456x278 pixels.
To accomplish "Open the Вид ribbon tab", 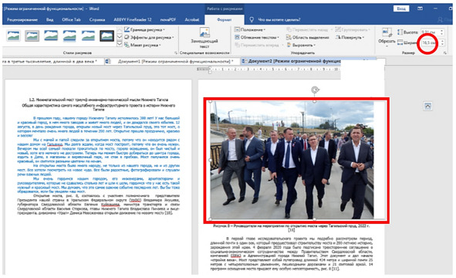I will (x=49, y=20).
